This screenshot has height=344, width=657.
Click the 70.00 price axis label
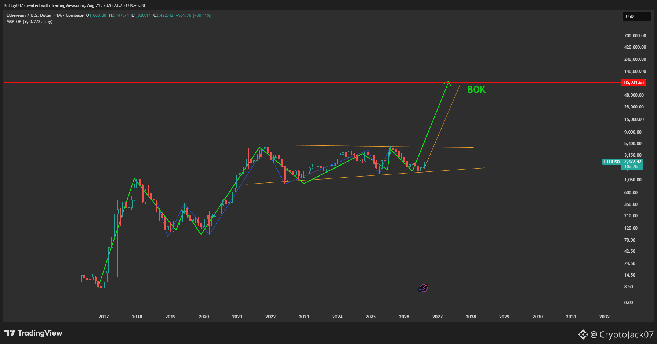[x=630, y=240]
